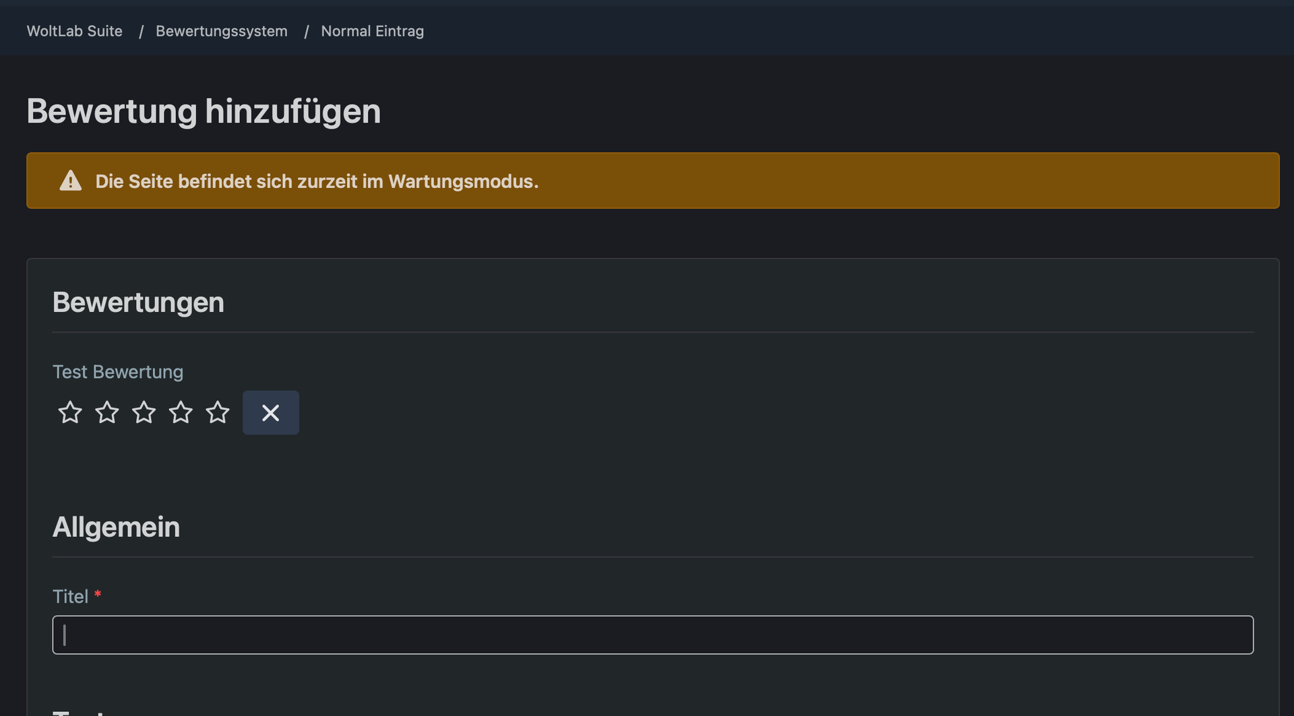Clear the star rating with X button
The image size is (1294, 716).
[x=271, y=412]
